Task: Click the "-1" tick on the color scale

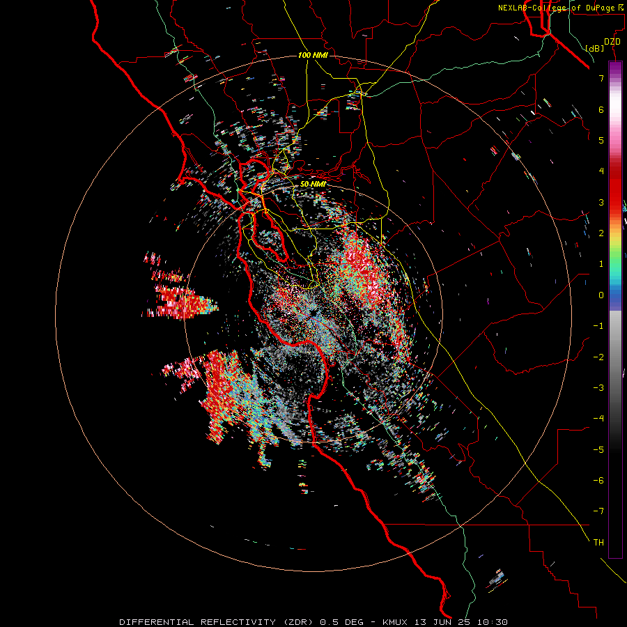Action: tap(598, 326)
